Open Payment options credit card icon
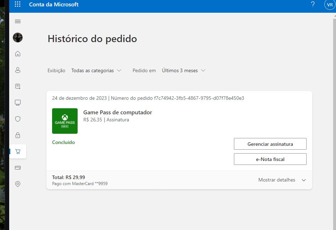Screen dimensions: 336x230 [x=18, y=168]
